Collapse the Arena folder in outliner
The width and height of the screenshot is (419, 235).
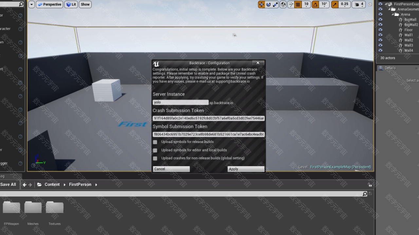393,14
